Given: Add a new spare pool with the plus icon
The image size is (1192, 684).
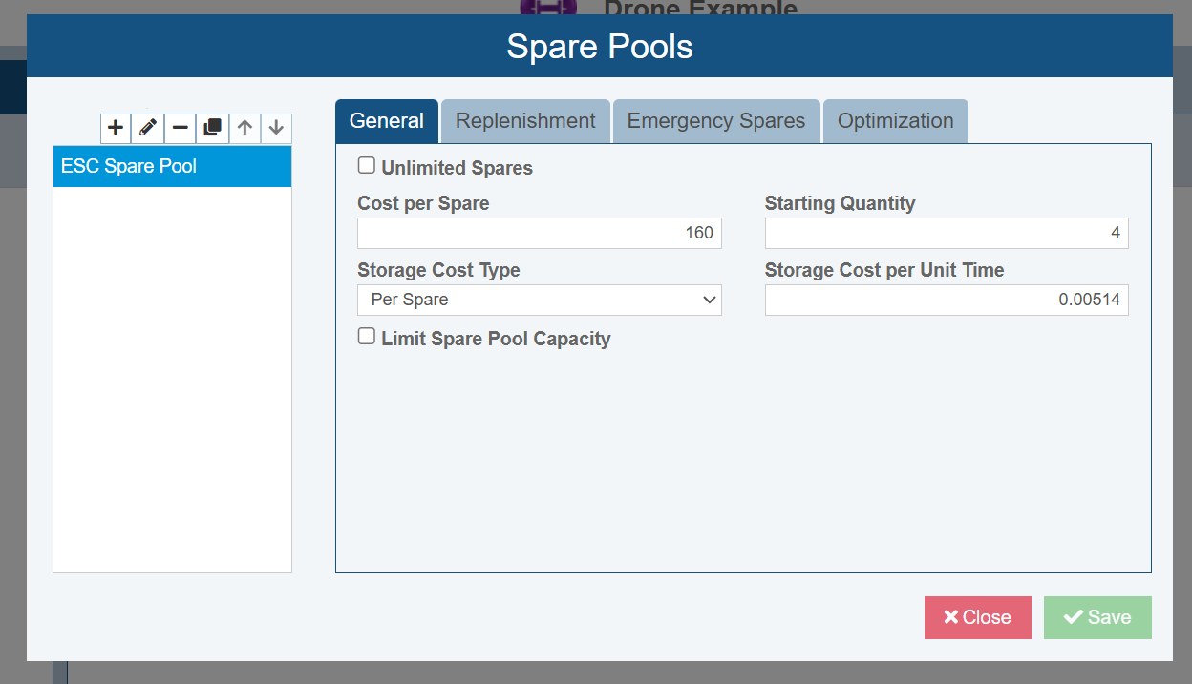Looking at the screenshot, I should tap(115, 128).
